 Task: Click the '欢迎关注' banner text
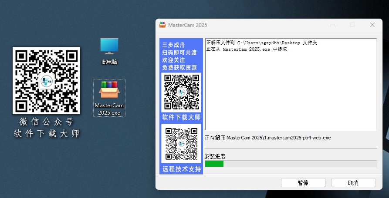point(173,60)
